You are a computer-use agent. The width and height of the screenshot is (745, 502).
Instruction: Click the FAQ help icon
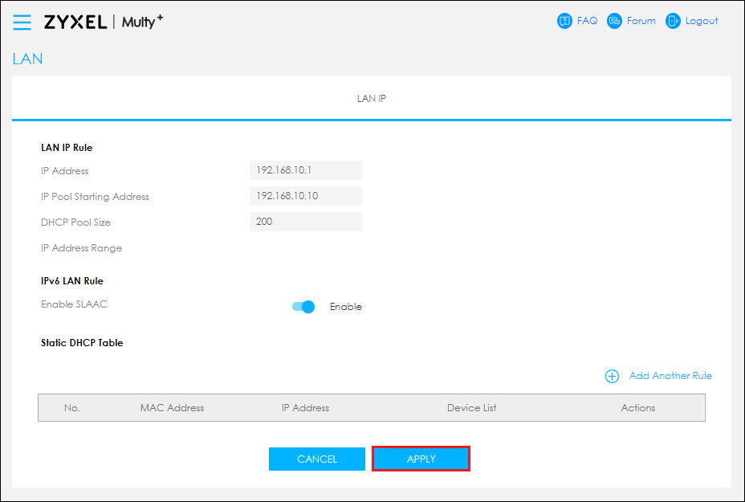click(564, 21)
